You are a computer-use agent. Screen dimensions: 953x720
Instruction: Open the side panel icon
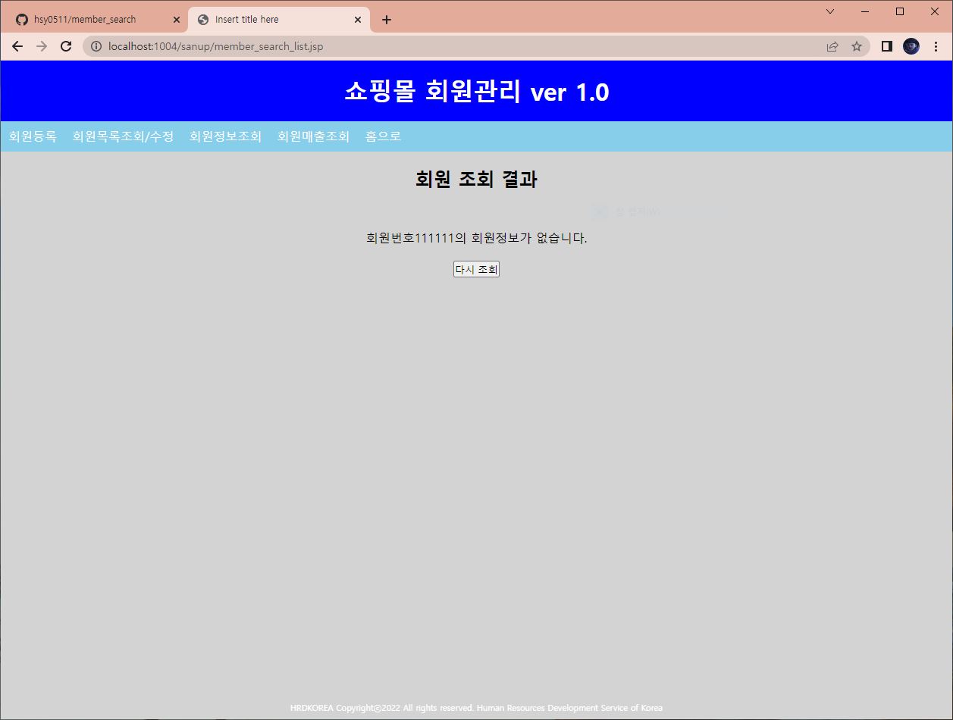coord(885,46)
